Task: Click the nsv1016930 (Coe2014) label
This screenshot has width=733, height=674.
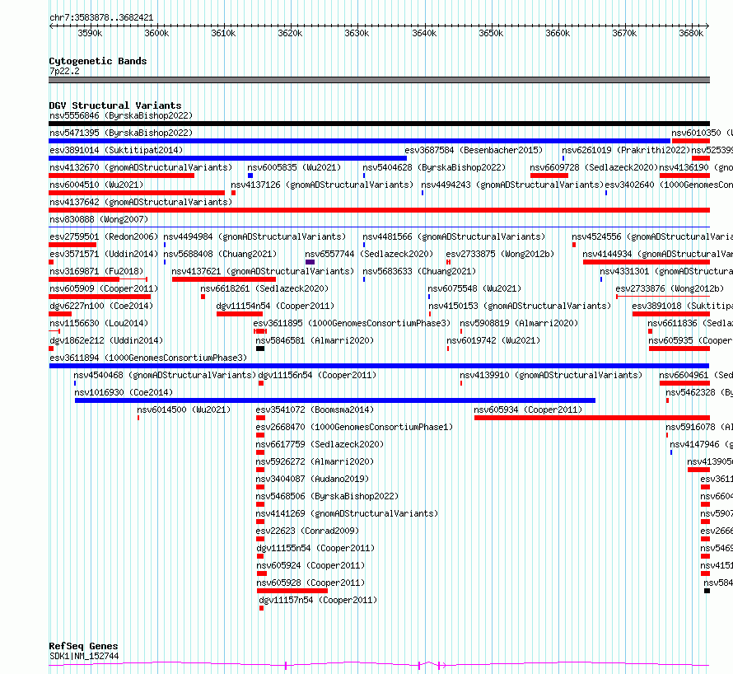Action: 124,392
